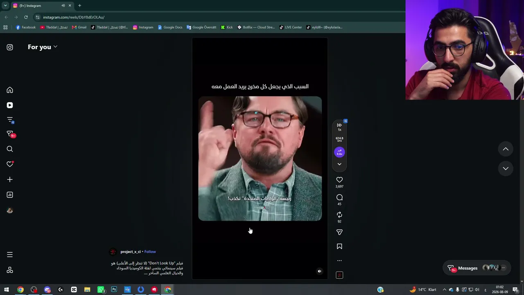
Task: Open the volume control in the system tray
Action: [x=477, y=290]
